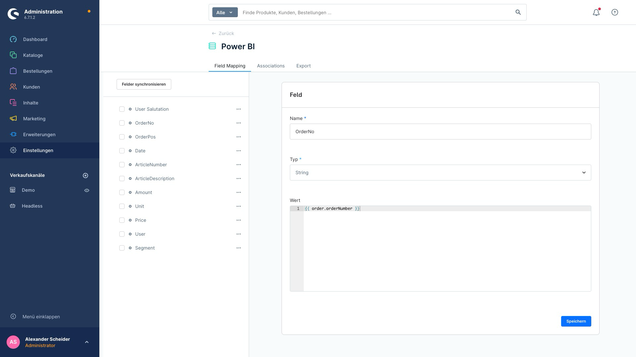Click Felder synchronisieren button
Image resolution: width=636 pixels, height=357 pixels.
click(x=144, y=84)
